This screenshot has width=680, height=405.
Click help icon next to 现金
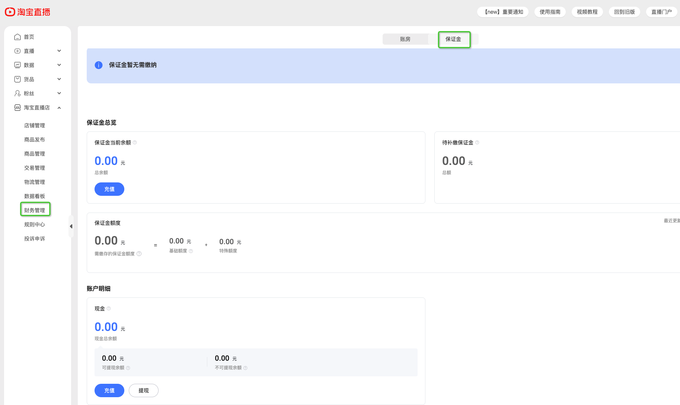point(109,309)
